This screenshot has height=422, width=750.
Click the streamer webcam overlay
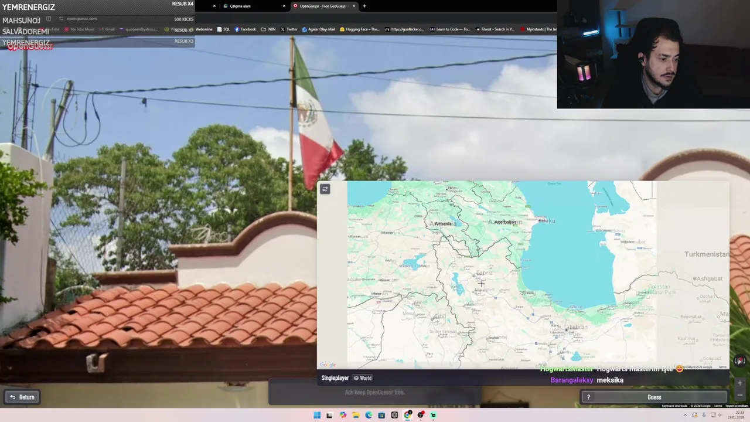point(653,54)
